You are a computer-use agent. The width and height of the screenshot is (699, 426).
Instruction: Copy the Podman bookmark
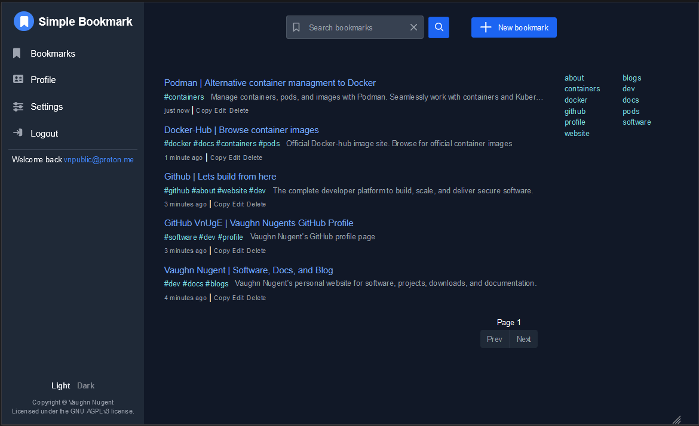pos(204,110)
